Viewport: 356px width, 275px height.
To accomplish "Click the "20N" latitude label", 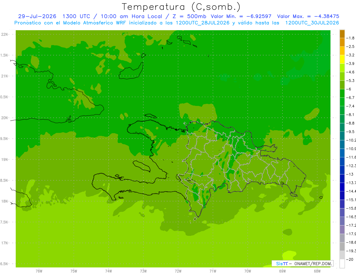I will [5, 118].
